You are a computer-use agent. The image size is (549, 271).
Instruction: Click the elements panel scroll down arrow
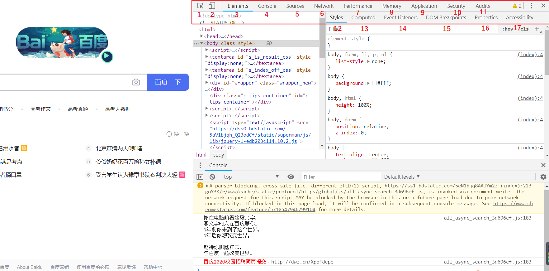click(322, 146)
